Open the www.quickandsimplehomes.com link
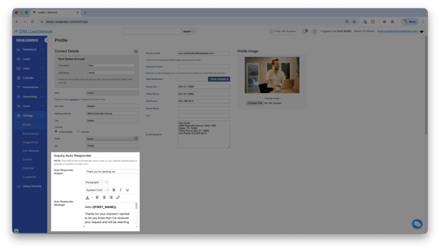440x250 pixels. click(397, 31)
